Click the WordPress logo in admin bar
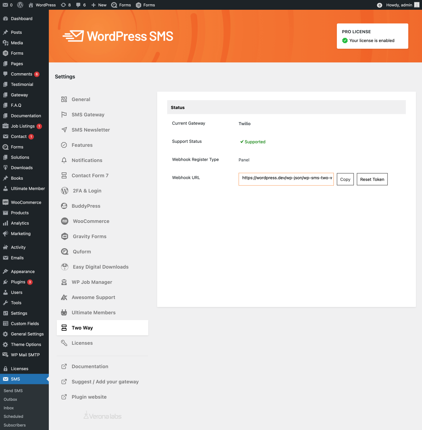 coord(20,5)
